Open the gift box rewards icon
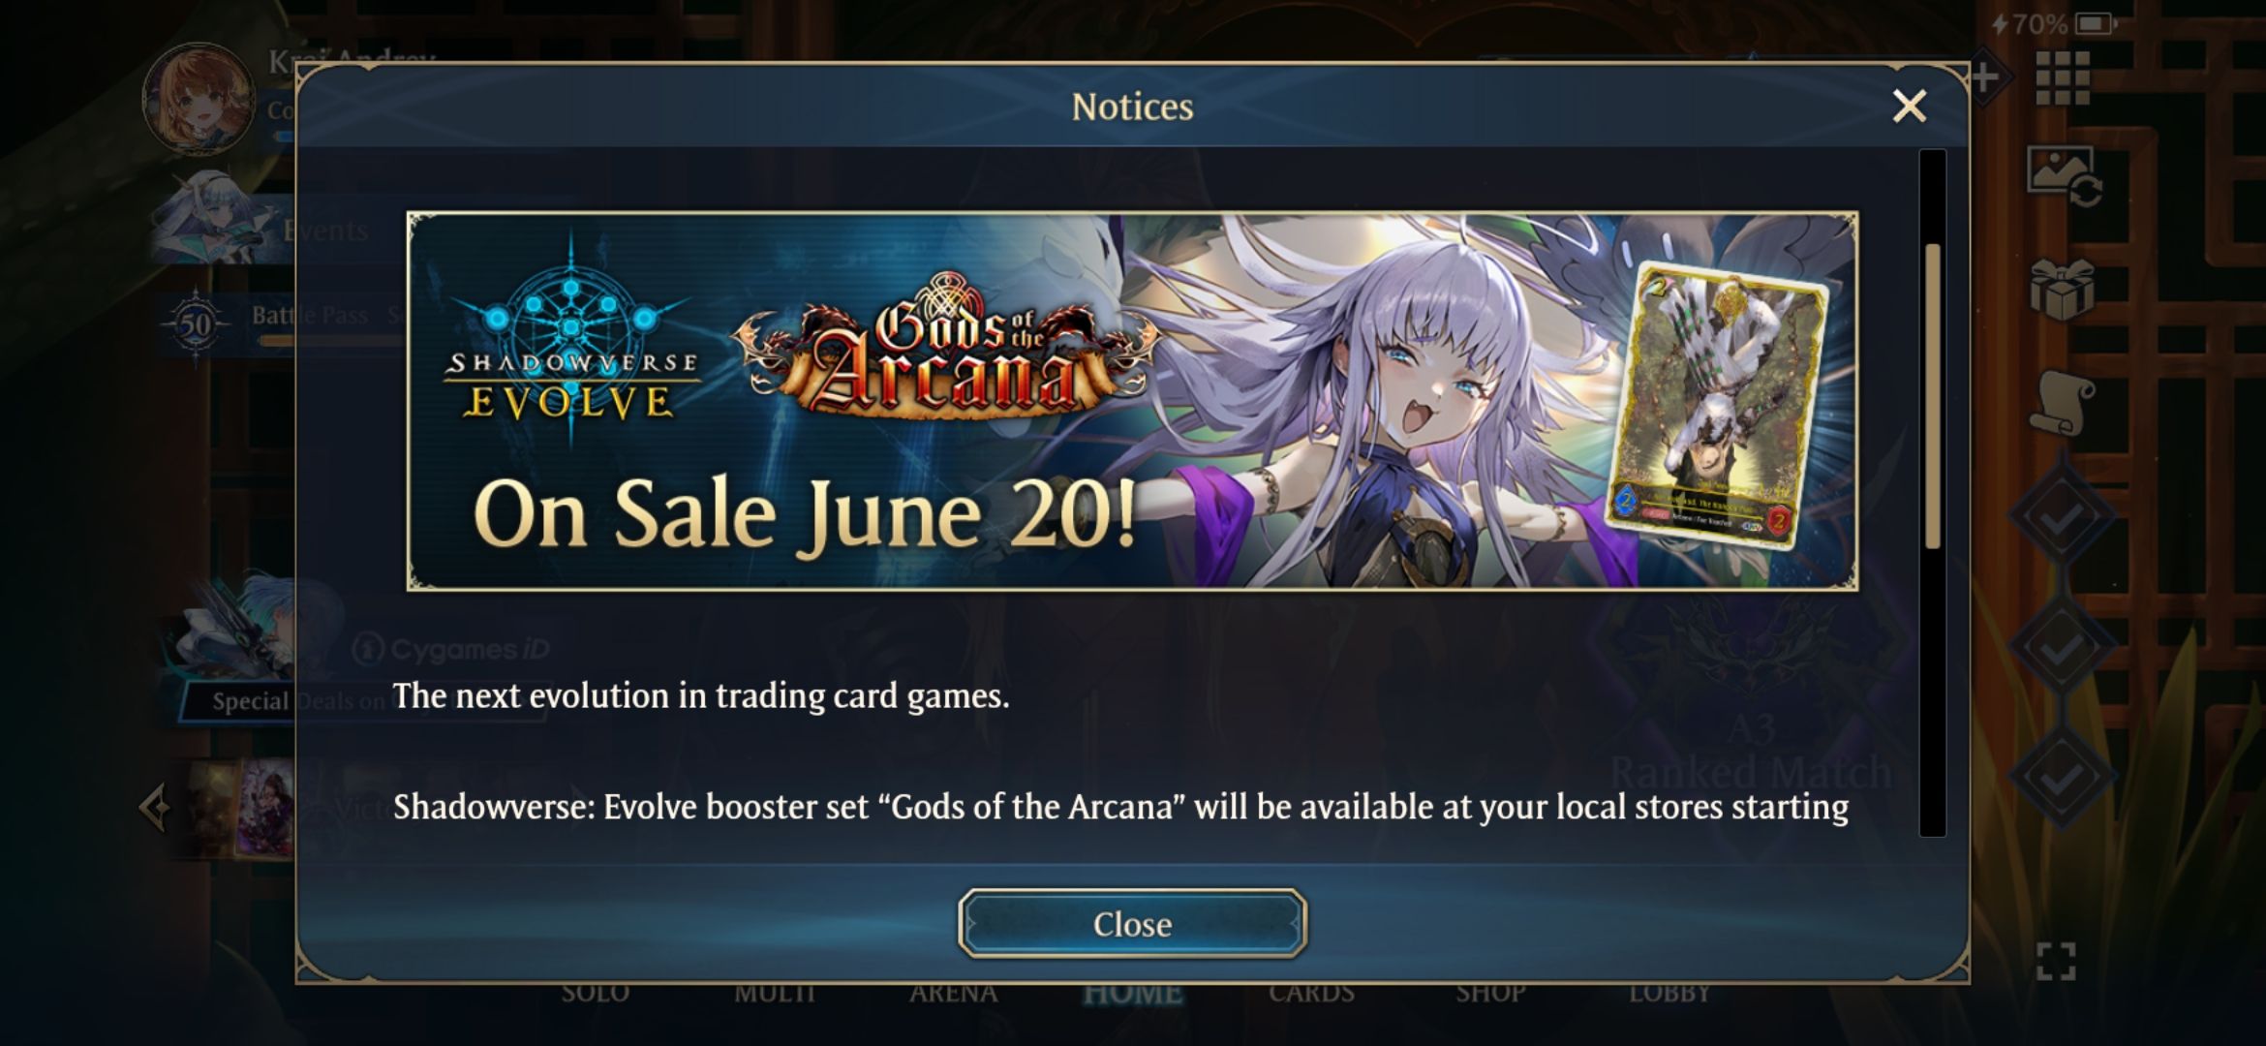This screenshot has height=1046, width=2266. tap(2062, 288)
